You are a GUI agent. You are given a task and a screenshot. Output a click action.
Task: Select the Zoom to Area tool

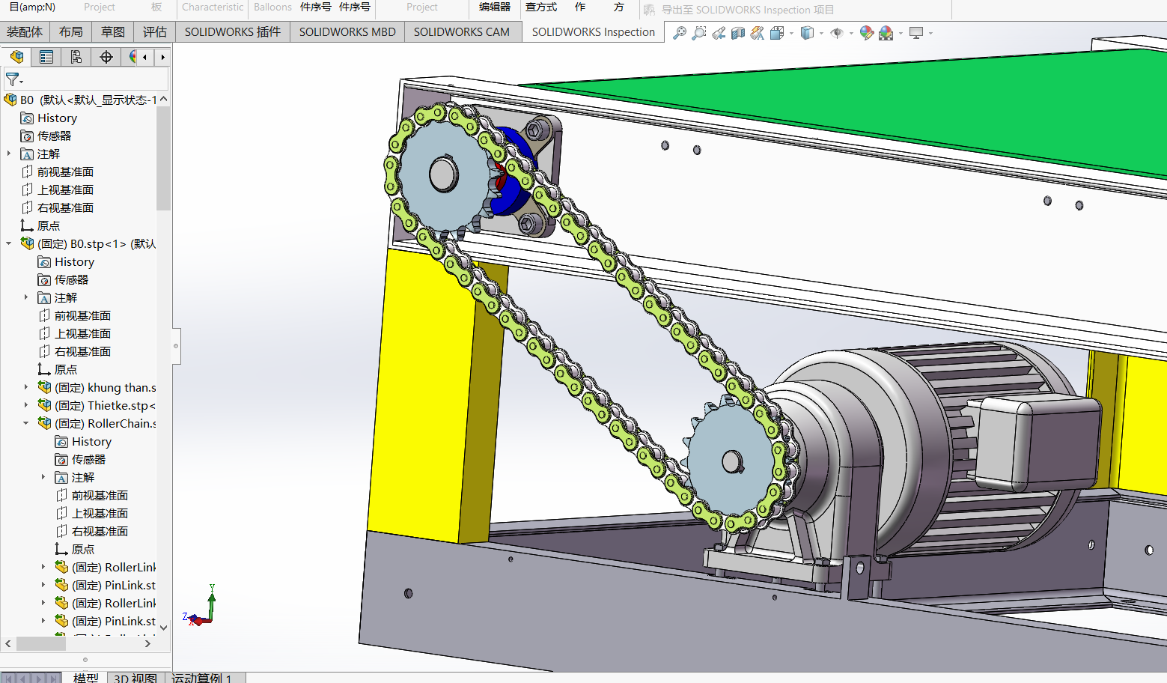coord(699,33)
